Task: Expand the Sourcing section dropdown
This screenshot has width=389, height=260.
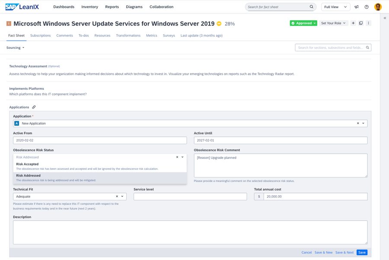Action: 16,48
